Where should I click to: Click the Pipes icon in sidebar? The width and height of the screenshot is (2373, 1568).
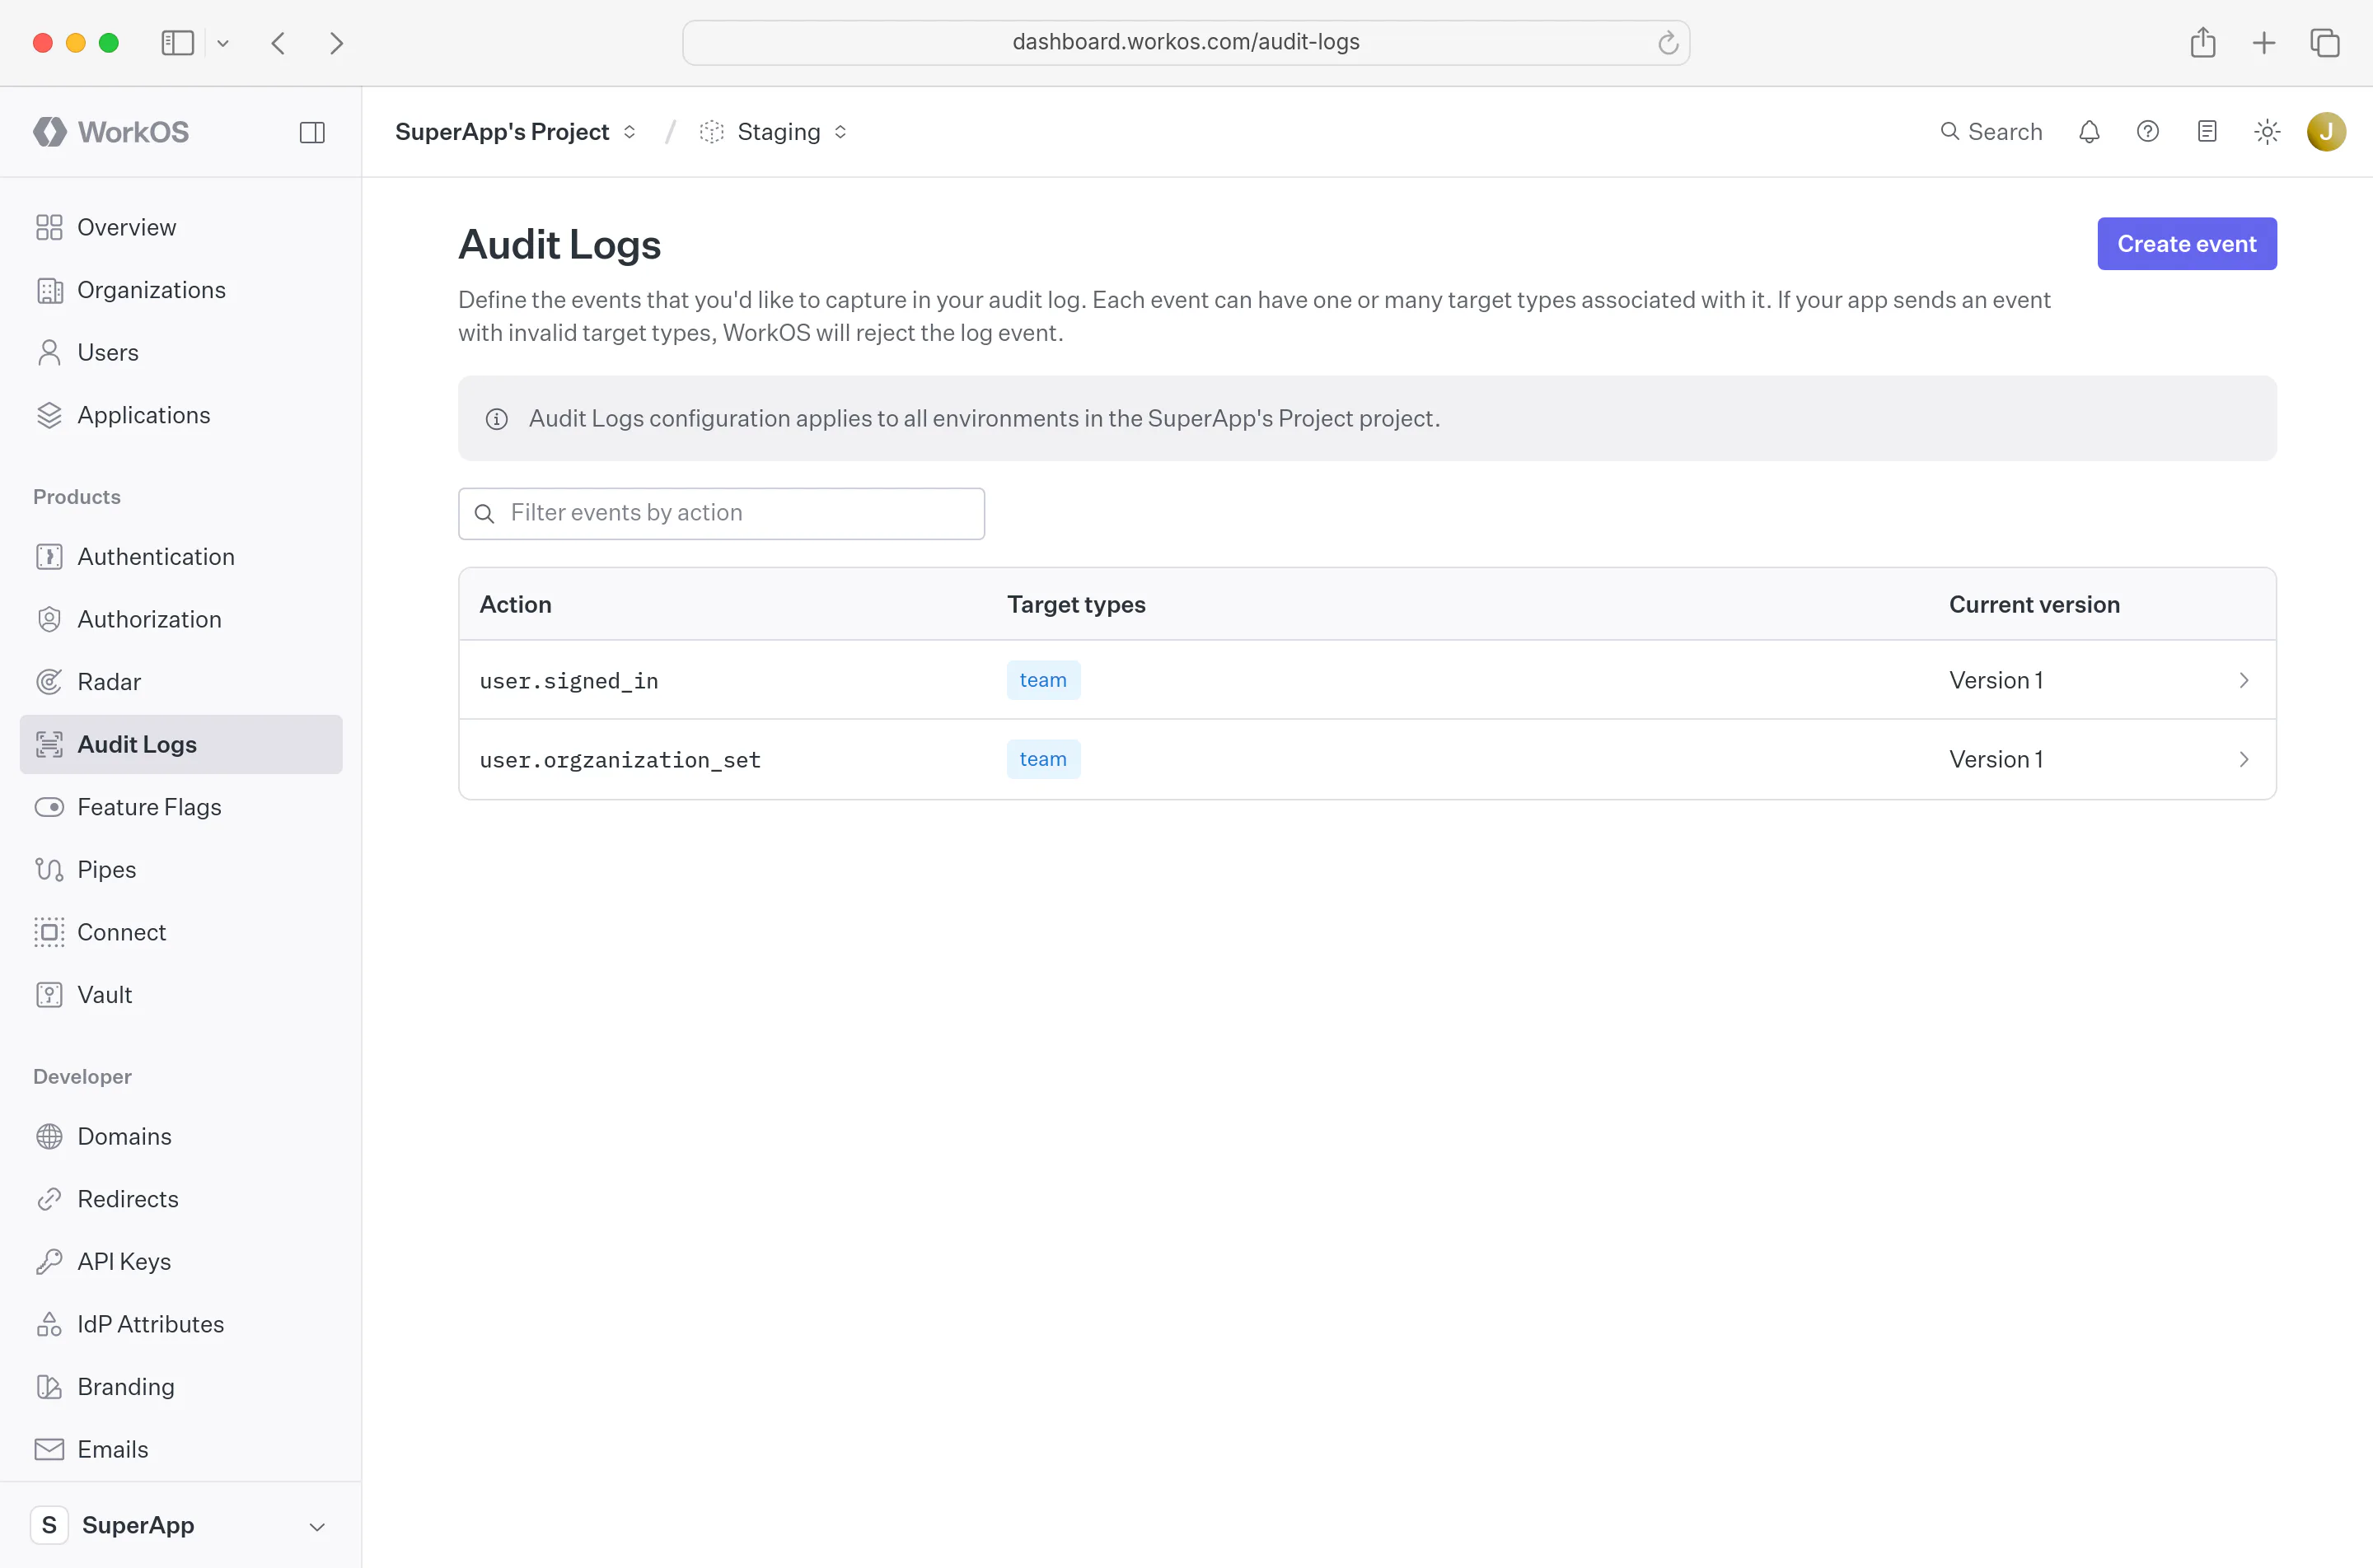[x=49, y=870]
